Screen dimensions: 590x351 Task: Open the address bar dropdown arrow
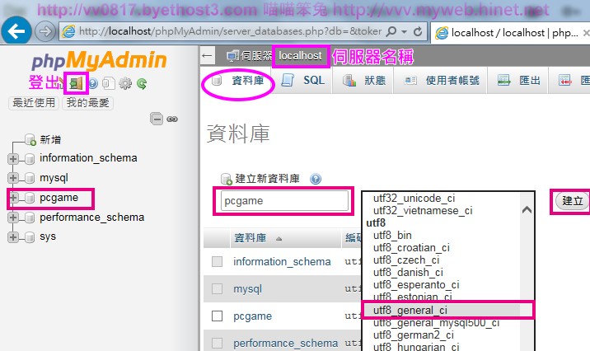pyautogui.click(x=404, y=31)
